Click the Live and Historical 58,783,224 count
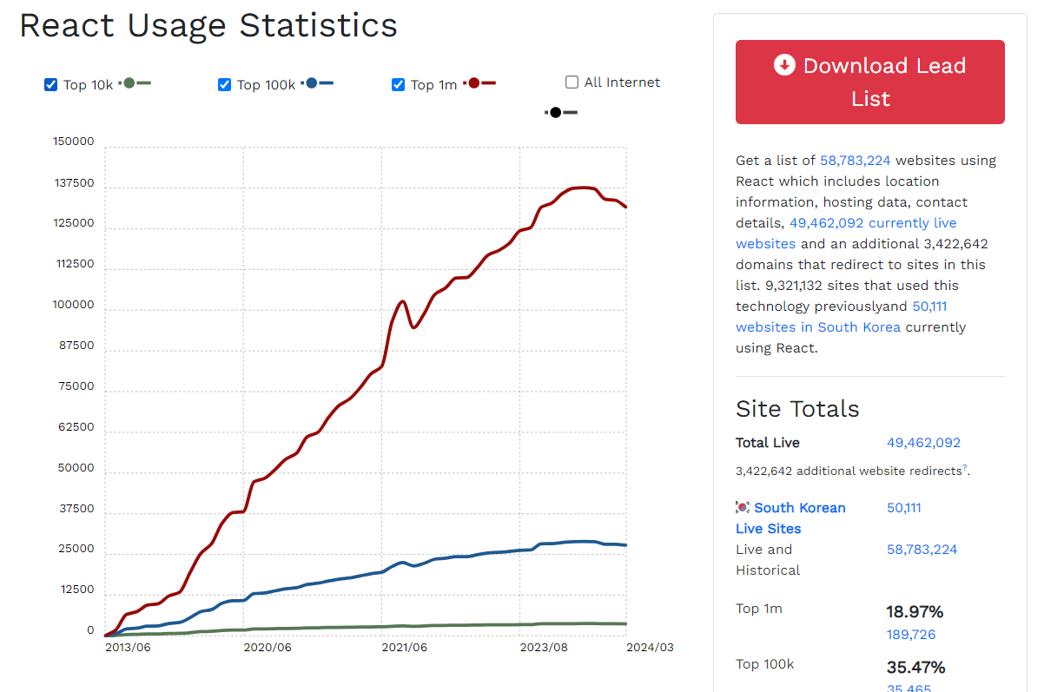Viewport: 1044px width, 692px height. tap(922, 550)
